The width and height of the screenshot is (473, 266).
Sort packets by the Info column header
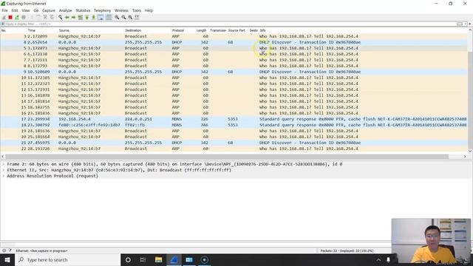[x=263, y=30]
